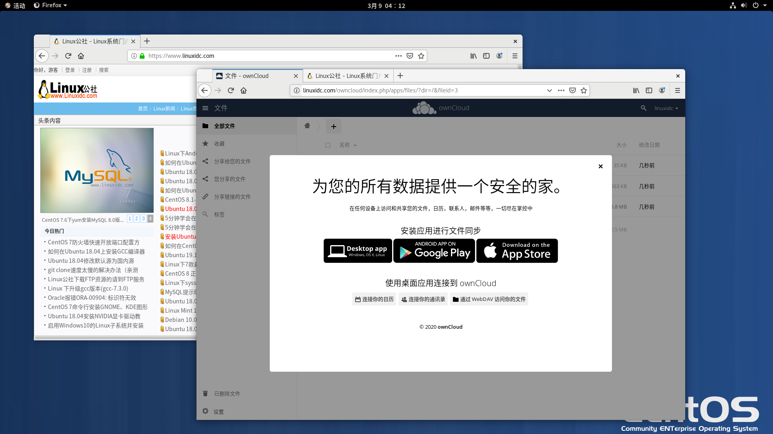Click the volume icon in system tray
The width and height of the screenshot is (773, 434).
[x=744, y=5]
